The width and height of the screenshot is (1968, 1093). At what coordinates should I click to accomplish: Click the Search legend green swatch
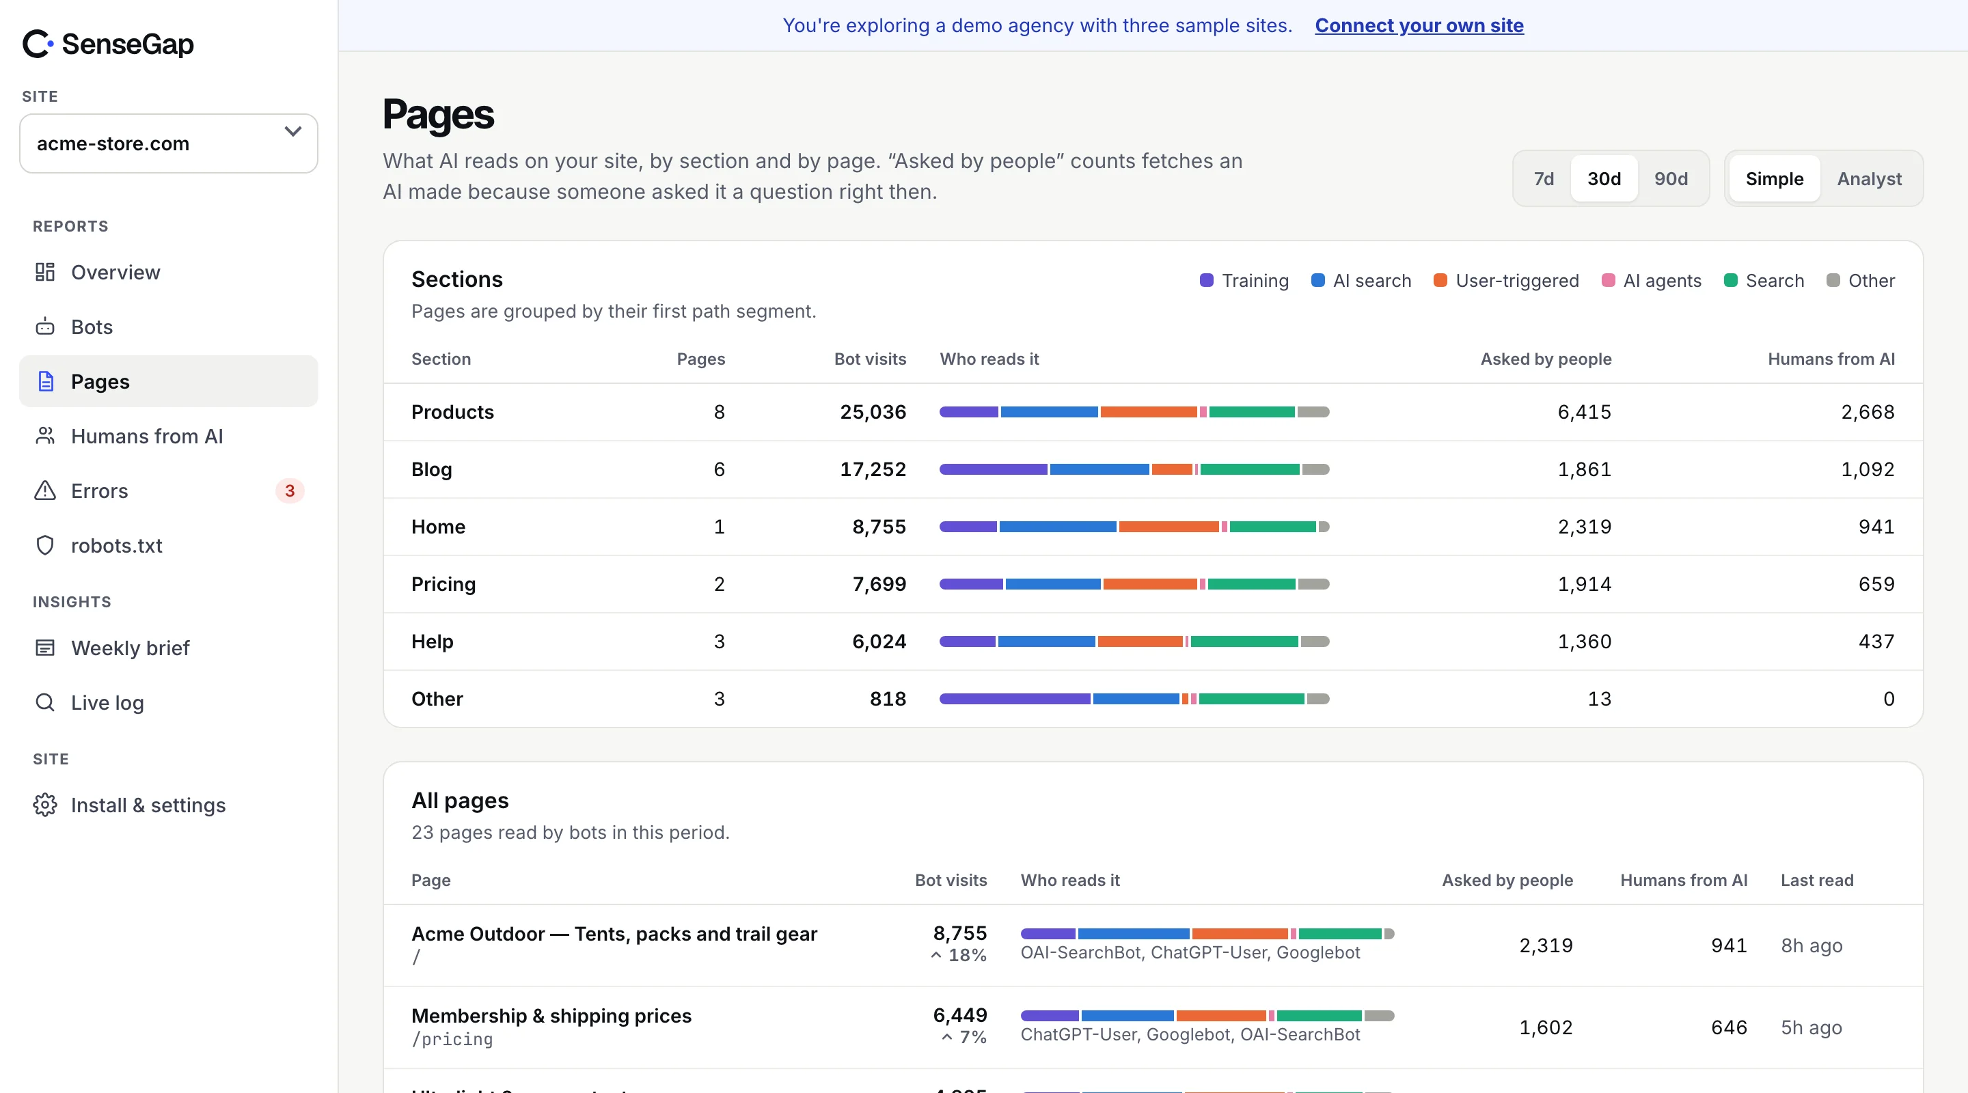(x=1730, y=280)
